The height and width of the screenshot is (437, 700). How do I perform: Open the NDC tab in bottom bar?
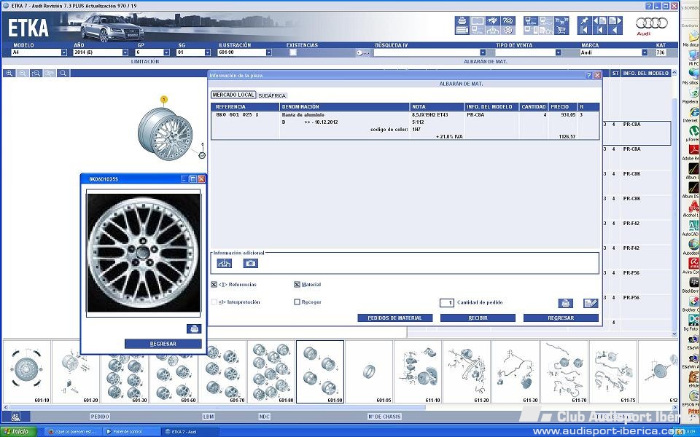point(264,417)
